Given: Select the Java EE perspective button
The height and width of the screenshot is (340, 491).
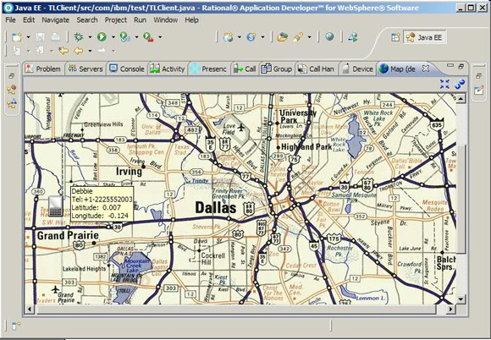Looking at the screenshot, I should pos(425,37).
